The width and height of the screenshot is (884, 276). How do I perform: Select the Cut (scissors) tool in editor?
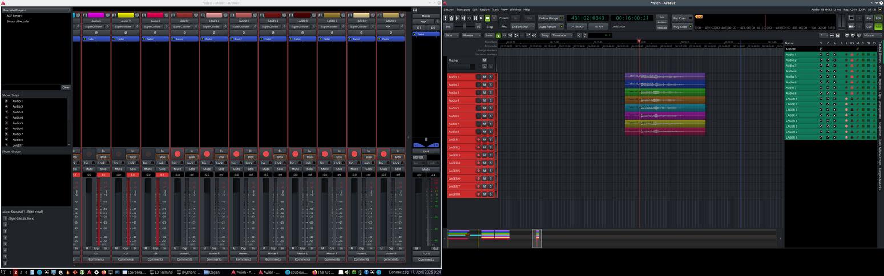click(510, 35)
